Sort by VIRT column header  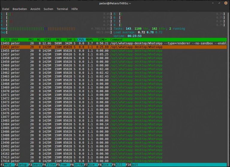click(x=48, y=40)
